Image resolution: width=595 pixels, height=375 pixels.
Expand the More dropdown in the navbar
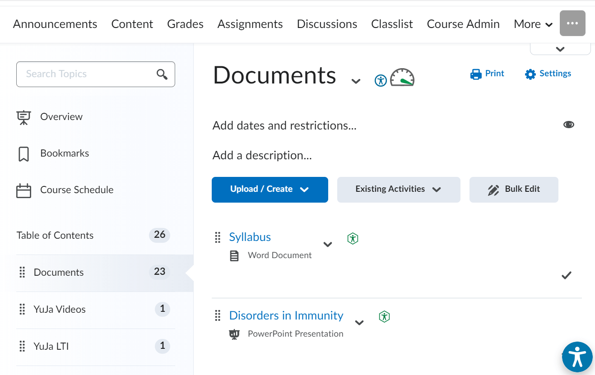533,24
